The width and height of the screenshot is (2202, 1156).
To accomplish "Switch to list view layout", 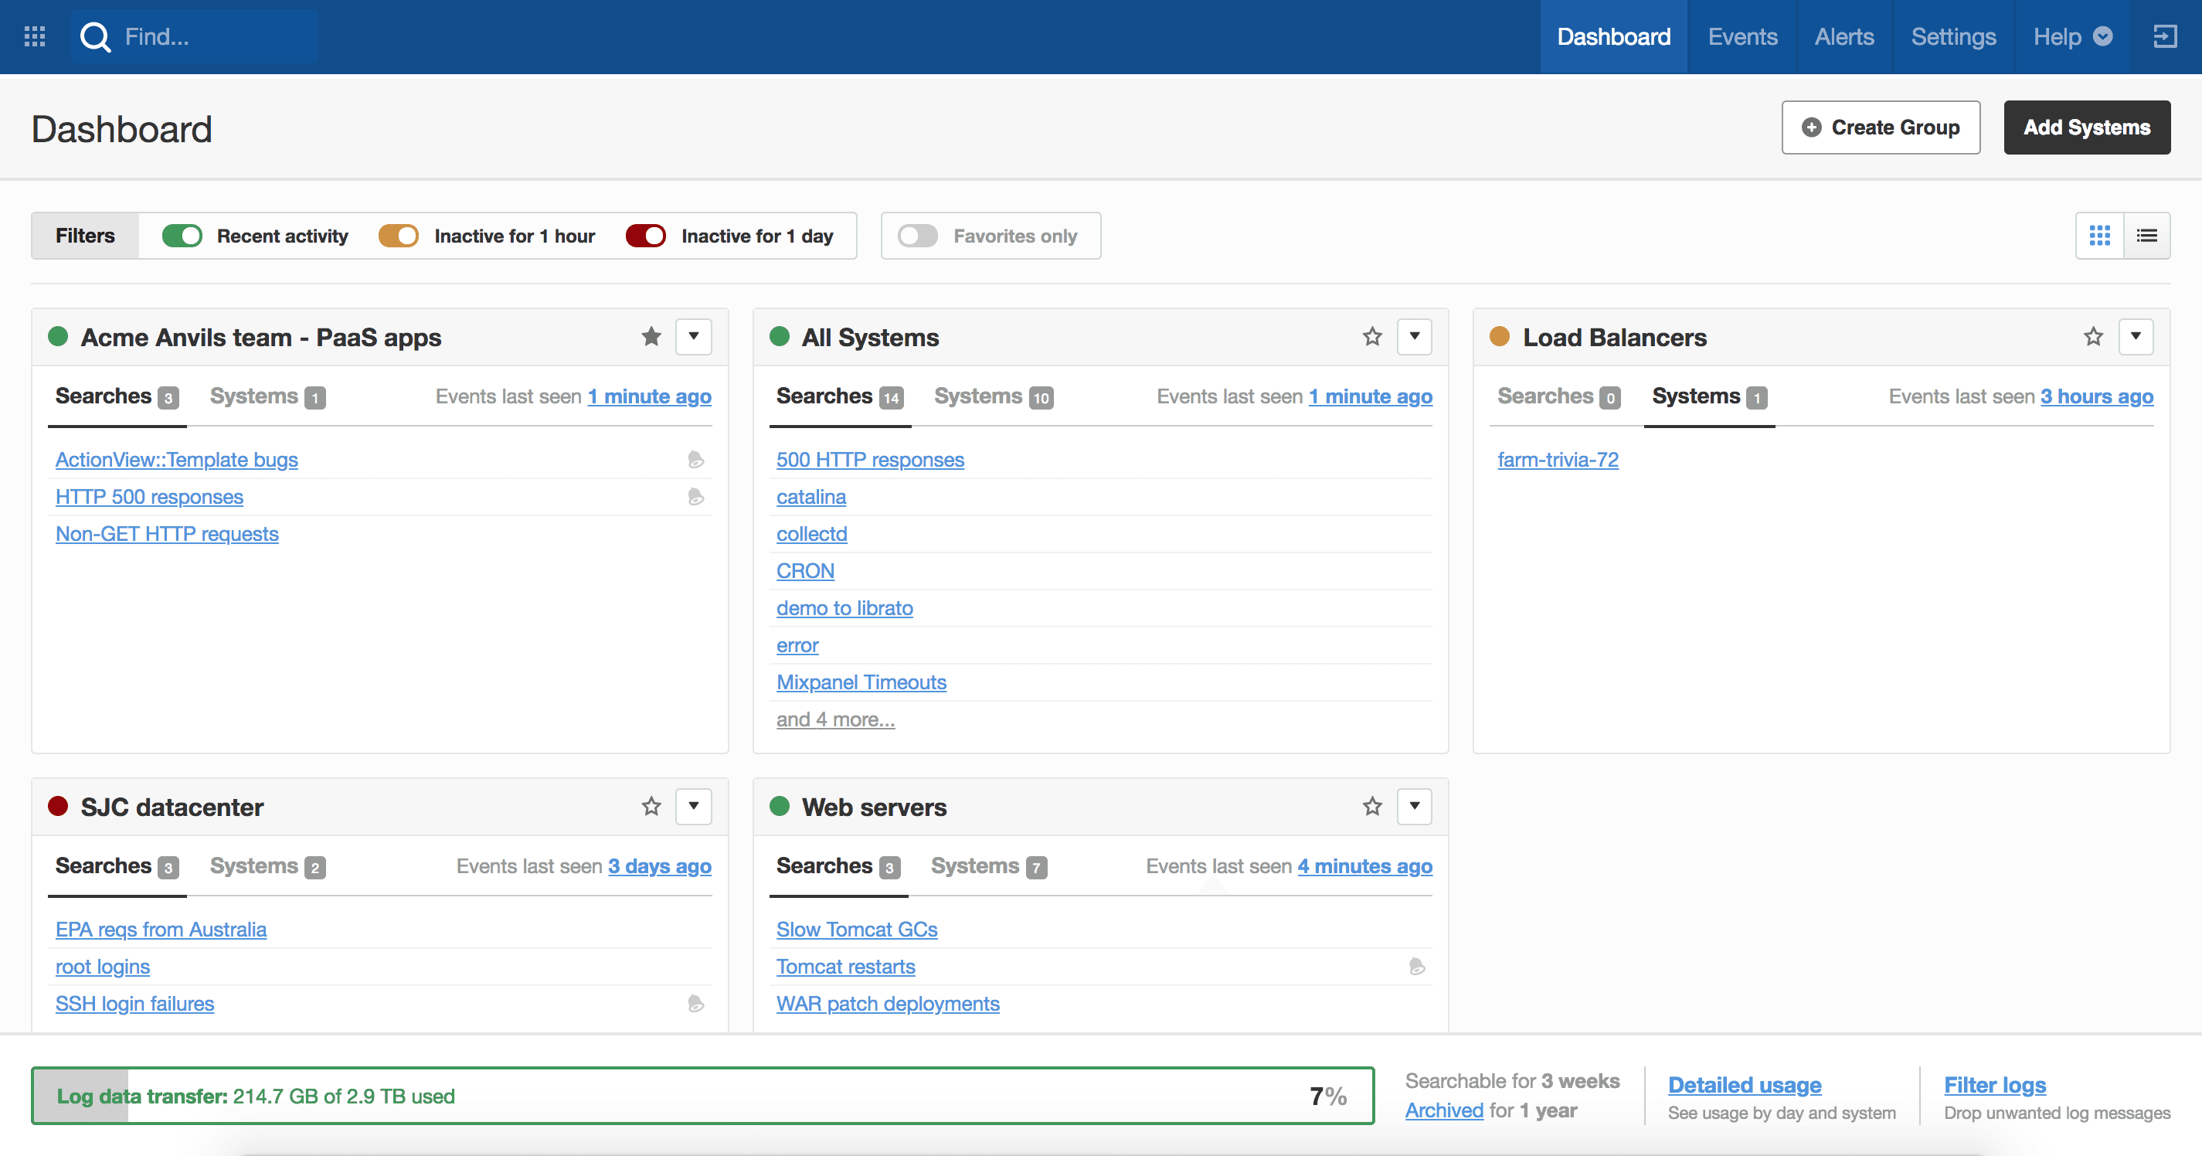I will [2146, 236].
